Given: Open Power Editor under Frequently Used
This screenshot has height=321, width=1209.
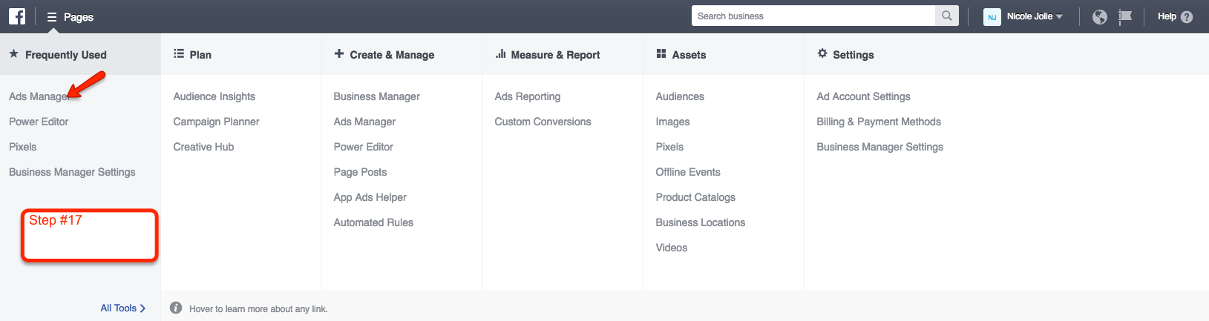Looking at the screenshot, I should pos(39,122).
